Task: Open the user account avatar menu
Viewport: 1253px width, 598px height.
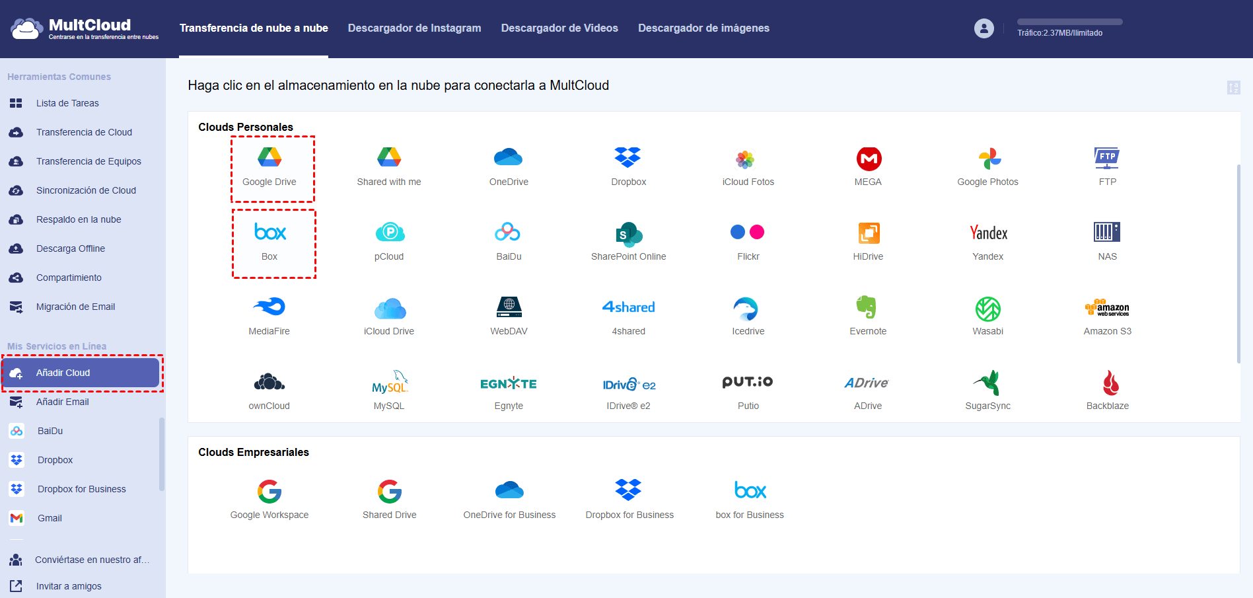Action: tap(984, 28)
